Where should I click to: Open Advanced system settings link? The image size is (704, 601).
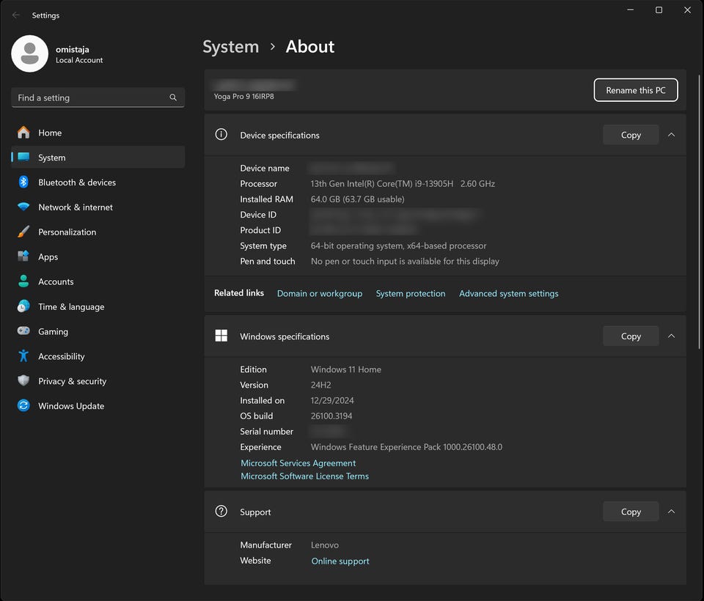(x=508, y=294)
